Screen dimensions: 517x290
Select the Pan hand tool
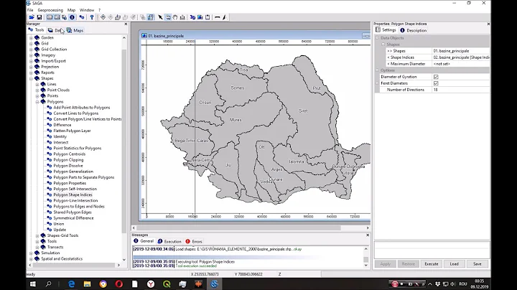point(175,17)
